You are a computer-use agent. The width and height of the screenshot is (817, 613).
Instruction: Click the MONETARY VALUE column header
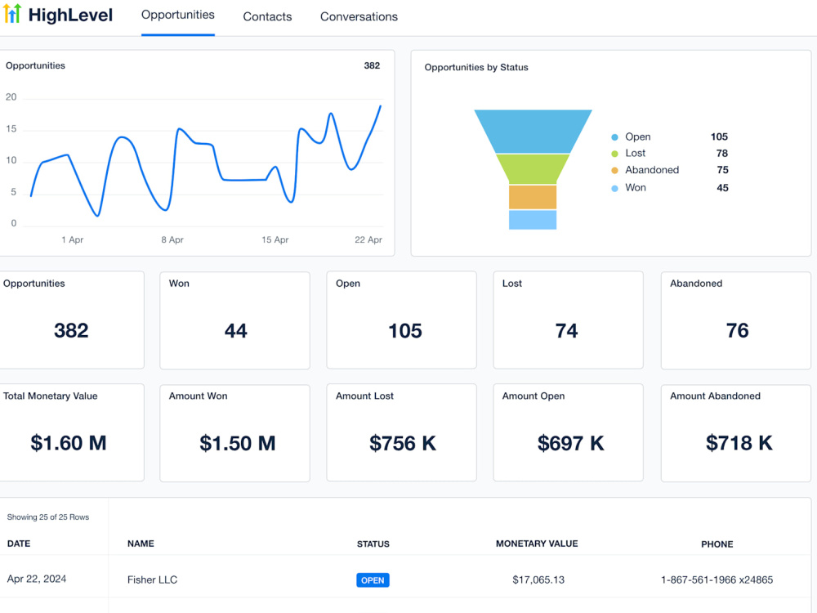[x=537, y=544]
